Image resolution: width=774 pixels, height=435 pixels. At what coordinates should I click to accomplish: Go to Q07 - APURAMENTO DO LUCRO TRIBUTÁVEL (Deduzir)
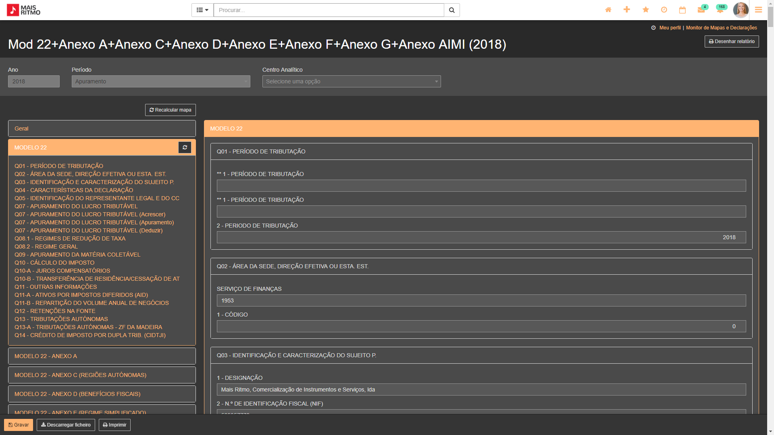(x=89, y=230)
